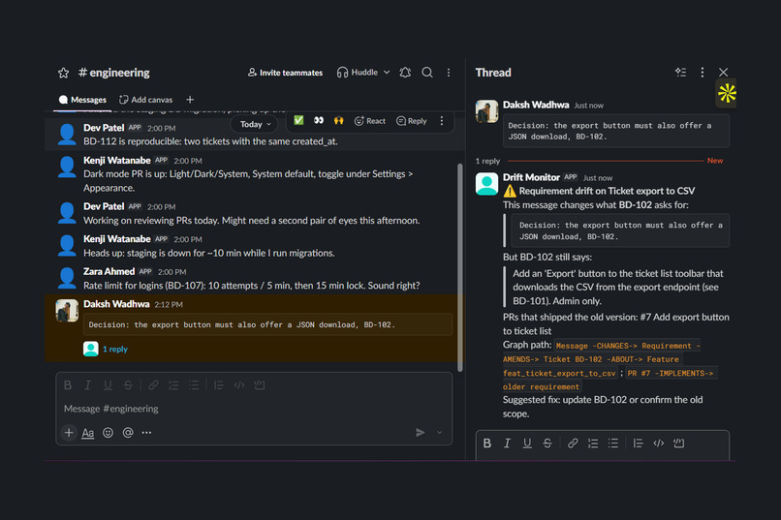This screenshot has width=781, height=520.
Task: Click the yellow asterisk overlay icon
Action: coord(727,93)
